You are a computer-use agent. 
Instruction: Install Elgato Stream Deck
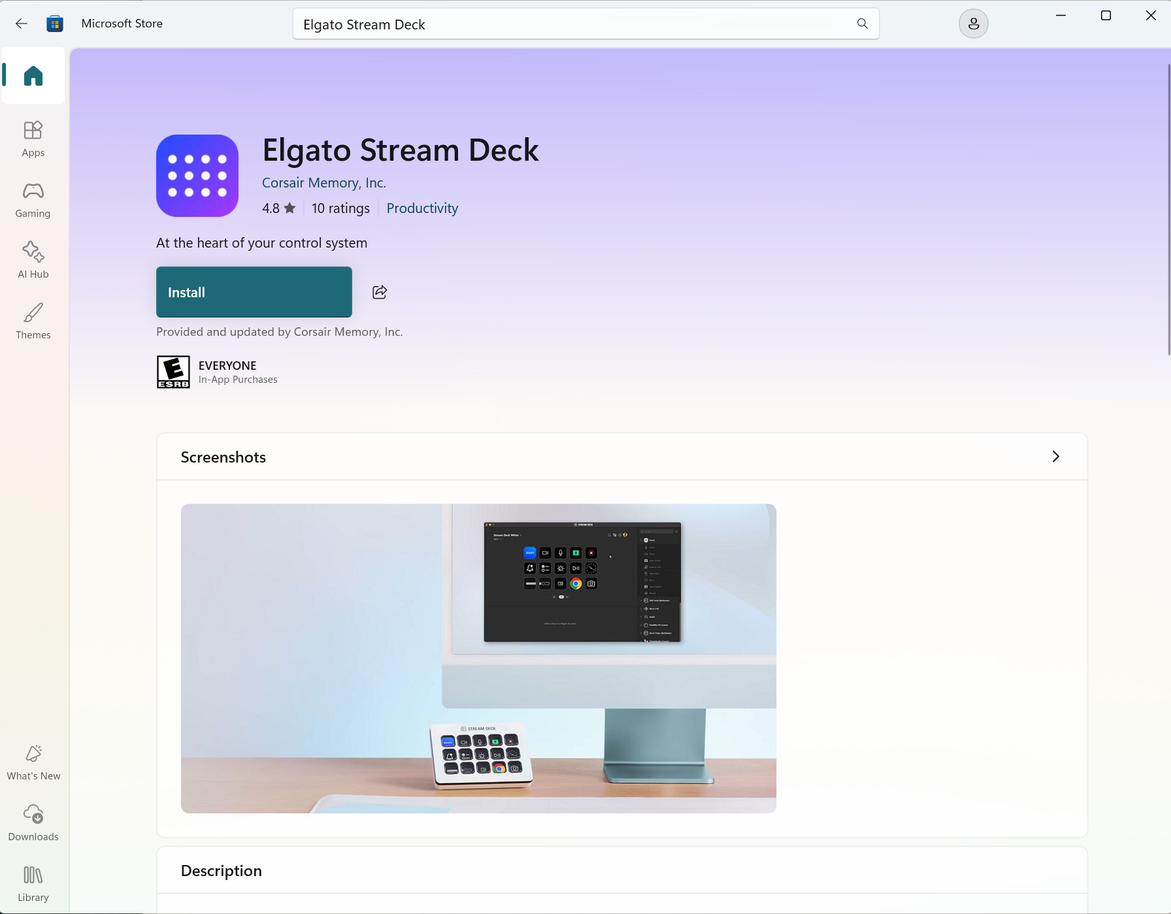254,292
